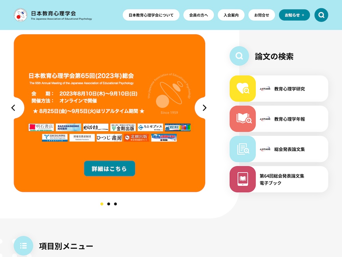Viewport: 342px width, 257px height.
Task: Advance to the next carousel slide
Action: pos(204,108)
